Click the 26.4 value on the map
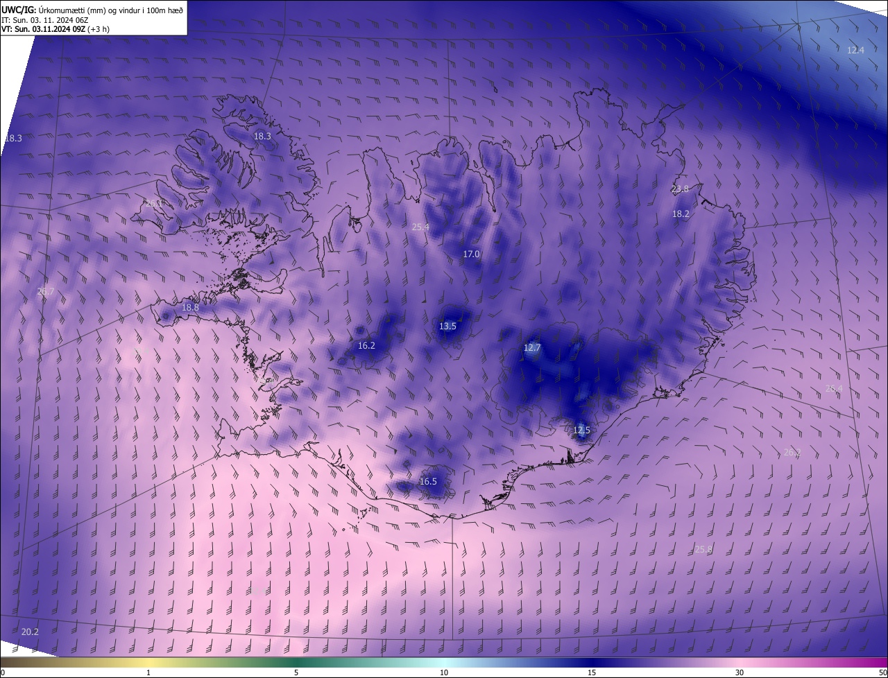 (x=834, y=389)
